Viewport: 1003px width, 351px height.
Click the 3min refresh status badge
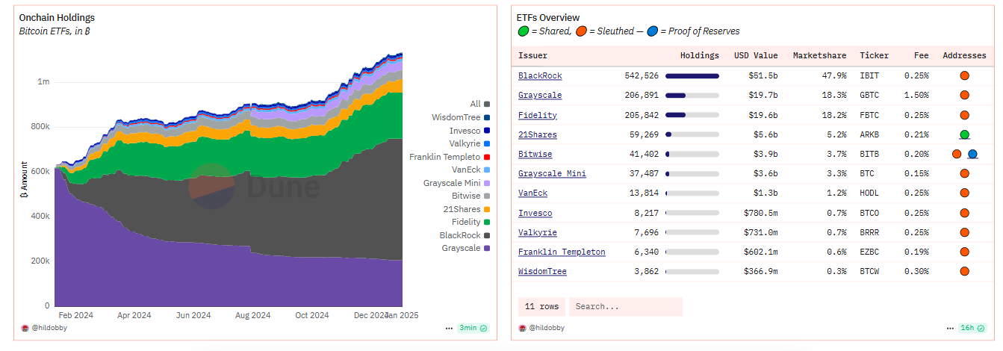(473, 328)
